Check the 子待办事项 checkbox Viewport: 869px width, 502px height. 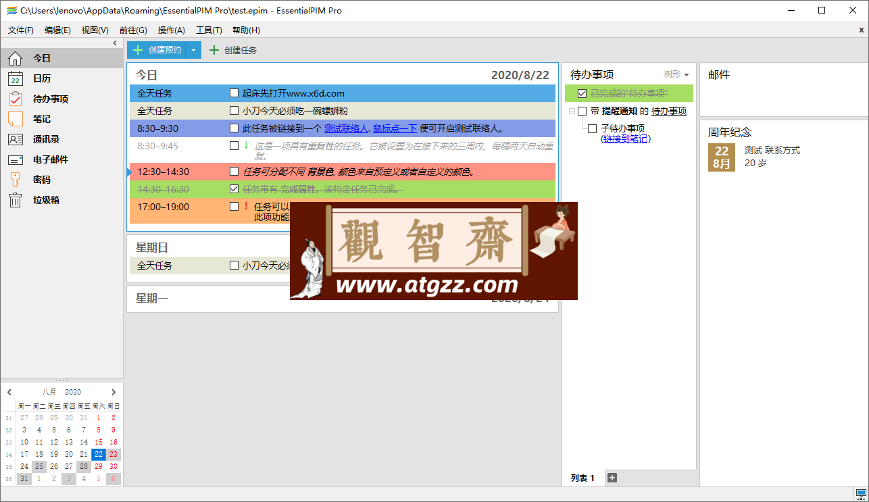[x=592, y=128]
